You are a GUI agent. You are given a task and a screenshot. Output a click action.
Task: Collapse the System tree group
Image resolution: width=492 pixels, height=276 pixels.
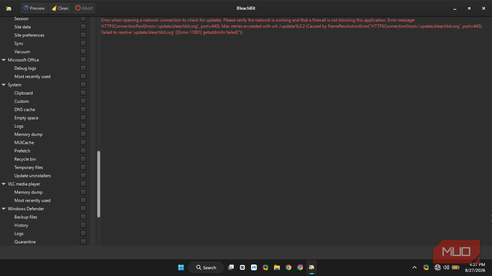(x=4, y=85)
